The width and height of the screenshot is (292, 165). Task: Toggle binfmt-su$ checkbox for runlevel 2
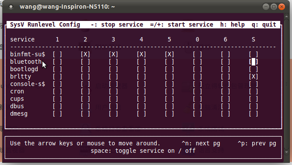[x=85, y=54]
